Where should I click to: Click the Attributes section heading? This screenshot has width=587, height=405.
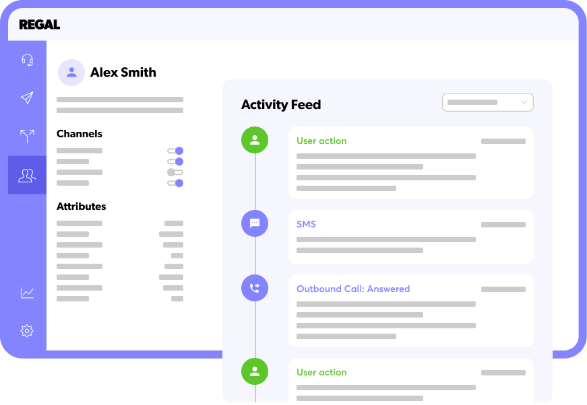click(82, 207)
